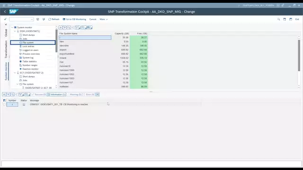Click into the command input field
This screenshot has height=170, width=303.
tap(20, 19)
